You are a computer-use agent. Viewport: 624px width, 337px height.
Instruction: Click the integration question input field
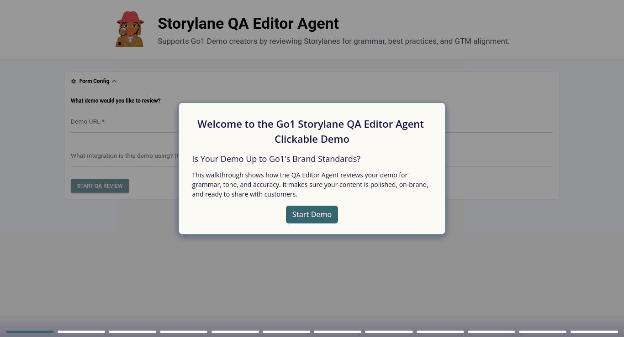[x=312, y=156]
